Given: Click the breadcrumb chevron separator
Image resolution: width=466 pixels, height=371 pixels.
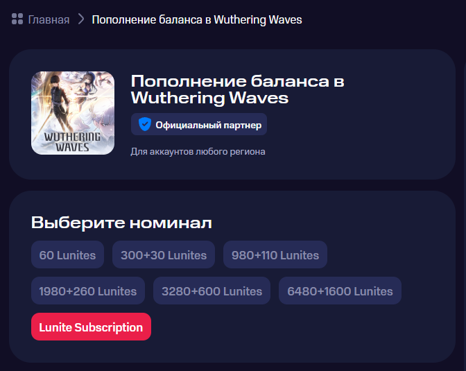Looking at the screenshot, I should 81,19.
